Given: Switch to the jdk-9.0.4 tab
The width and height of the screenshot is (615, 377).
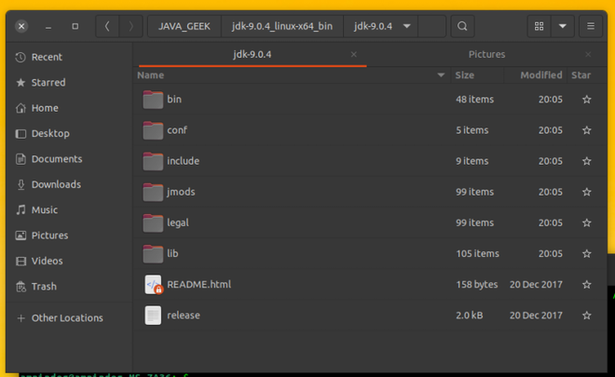Looking at the screenshot, I should pos(253,55).
